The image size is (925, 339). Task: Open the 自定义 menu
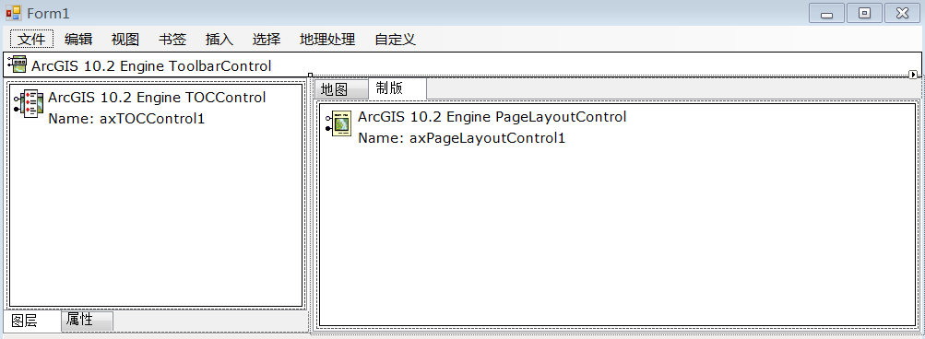396,40
